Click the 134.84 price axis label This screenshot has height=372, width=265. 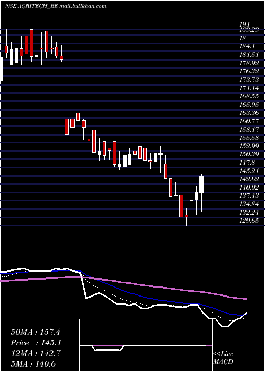coord(249,204)
